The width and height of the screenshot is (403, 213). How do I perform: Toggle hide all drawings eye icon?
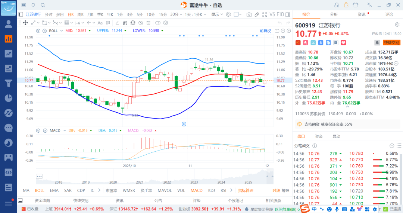tap(141, 23)
